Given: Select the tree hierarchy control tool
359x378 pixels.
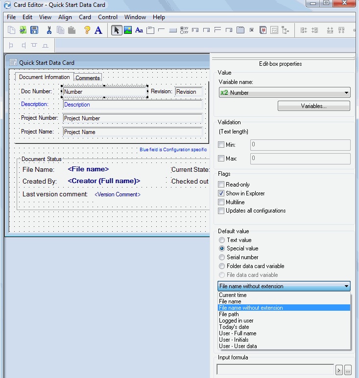Looking at the screenshot, I should coord(286,30).
